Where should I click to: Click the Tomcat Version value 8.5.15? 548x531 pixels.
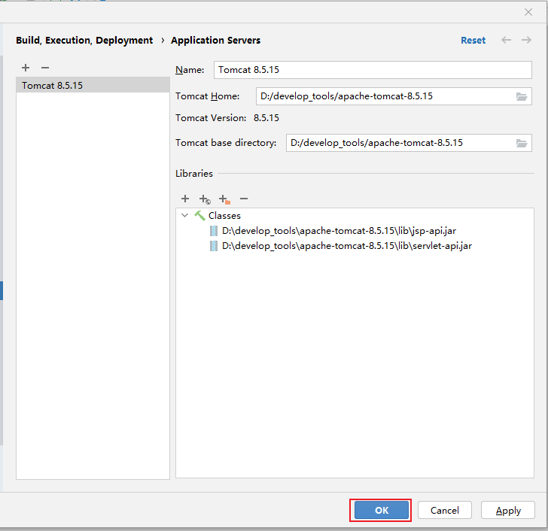pyautogui.click(x=266, y=118)
